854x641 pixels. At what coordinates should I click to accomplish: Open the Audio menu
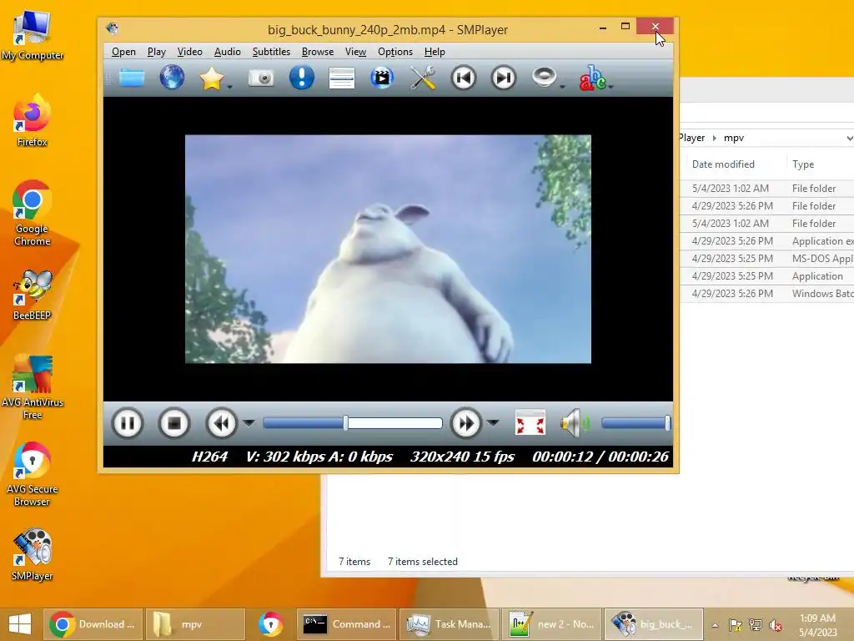[227, 52]
